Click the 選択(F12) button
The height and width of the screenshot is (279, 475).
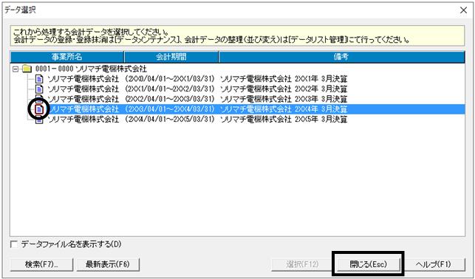(x=302, y=264)
